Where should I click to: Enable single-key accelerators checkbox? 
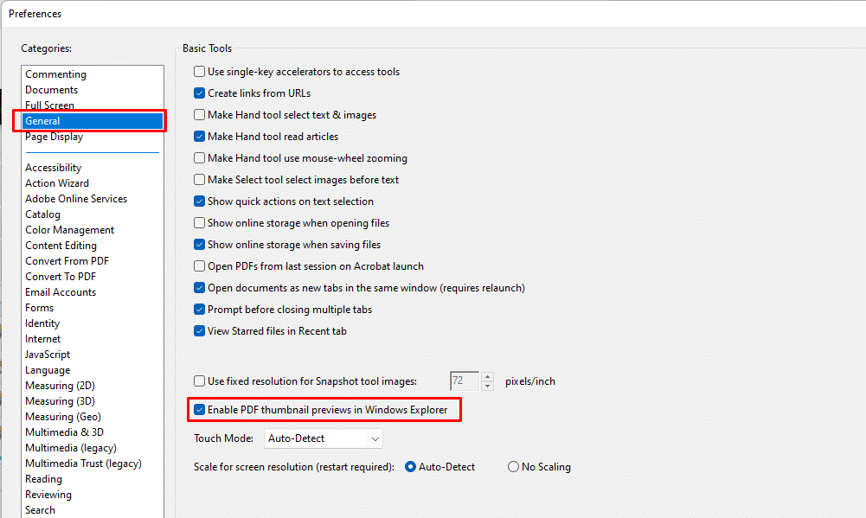click(200, 72)
